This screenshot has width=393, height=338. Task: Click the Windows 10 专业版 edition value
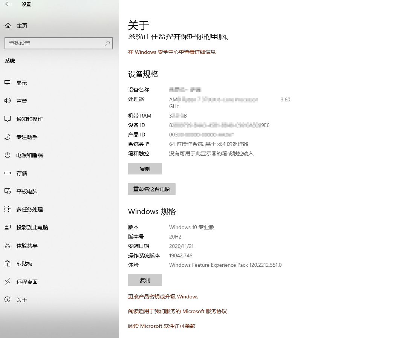[x=192, y=227]
